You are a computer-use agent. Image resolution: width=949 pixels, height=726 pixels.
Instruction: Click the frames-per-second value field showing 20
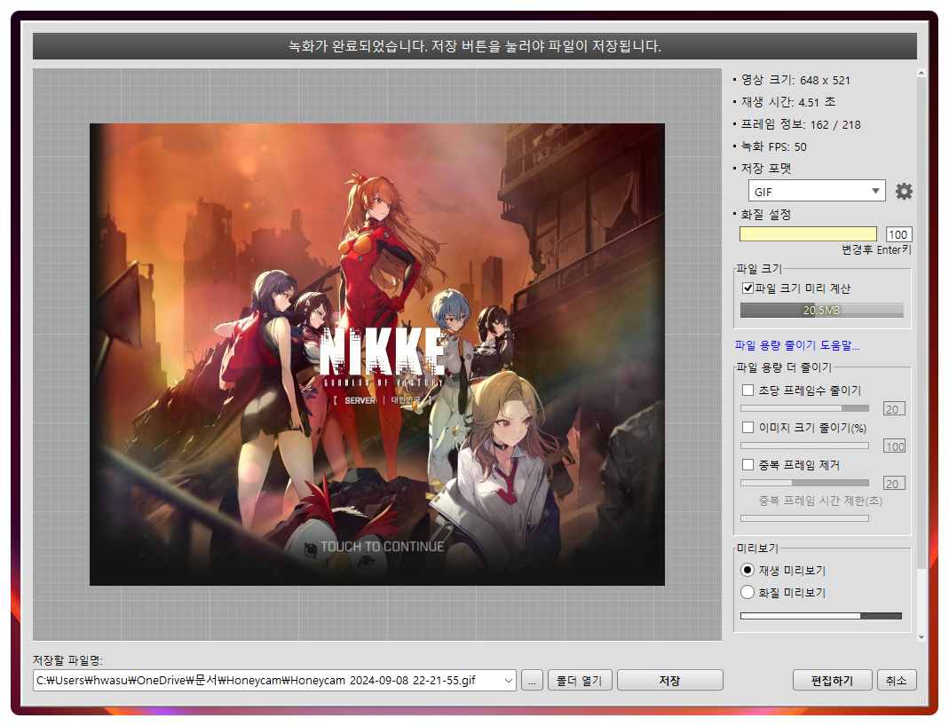coord(894,409)
